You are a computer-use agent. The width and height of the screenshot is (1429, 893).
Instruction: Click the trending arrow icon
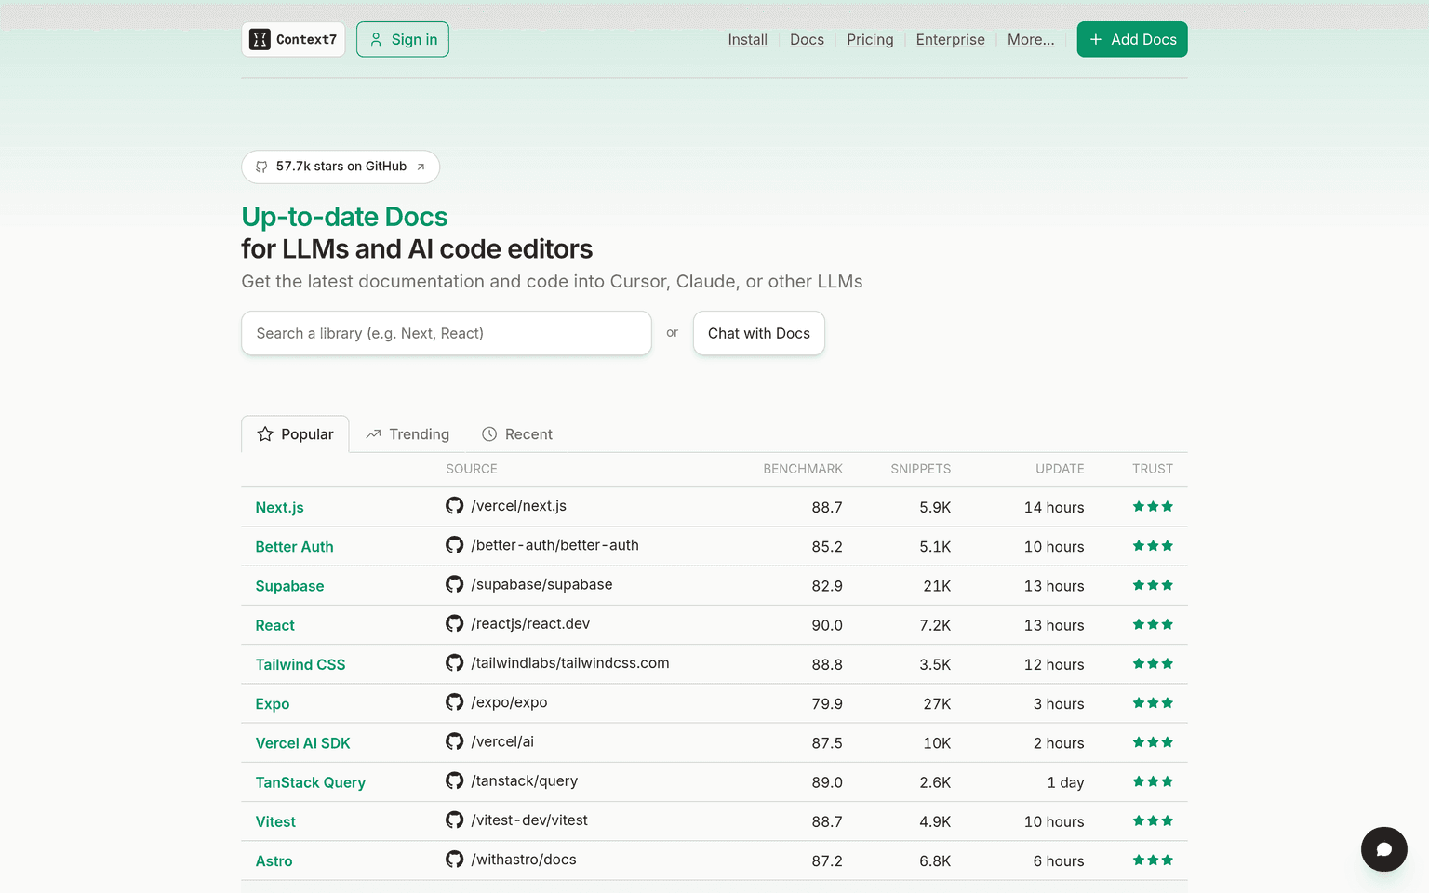click(373, 434)
